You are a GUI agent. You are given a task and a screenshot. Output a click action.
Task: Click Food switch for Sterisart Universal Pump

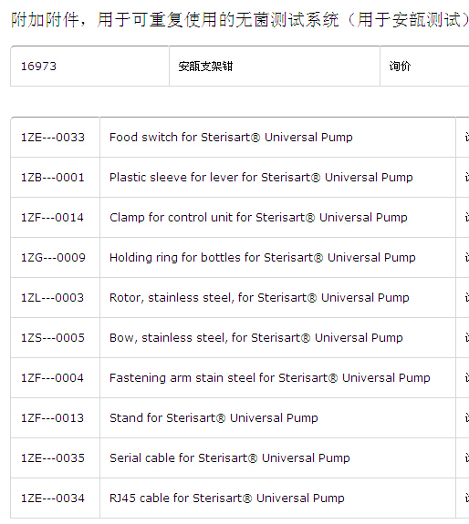231,138
